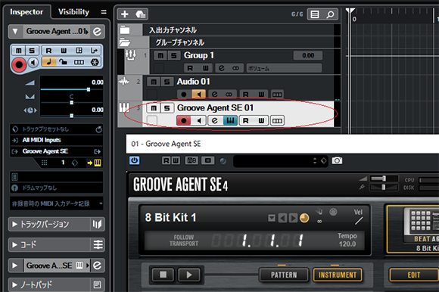Click the lane display icon in Inspector

tap(79, 62)
